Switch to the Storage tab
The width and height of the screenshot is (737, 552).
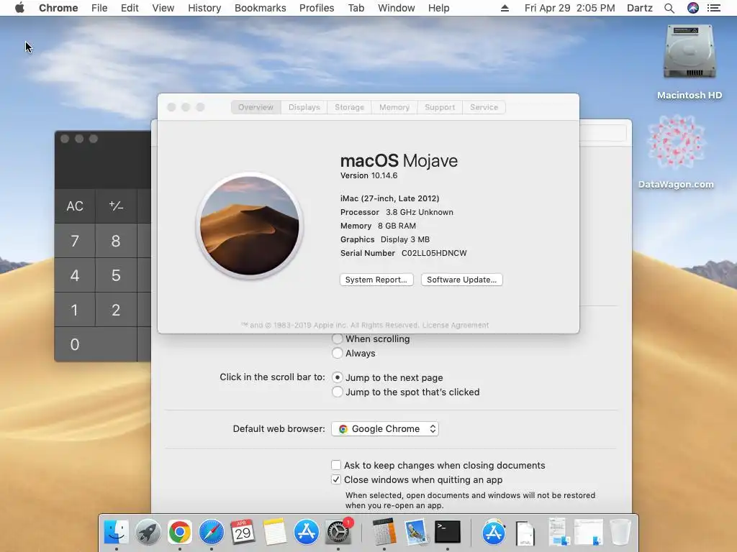(349, 107)
